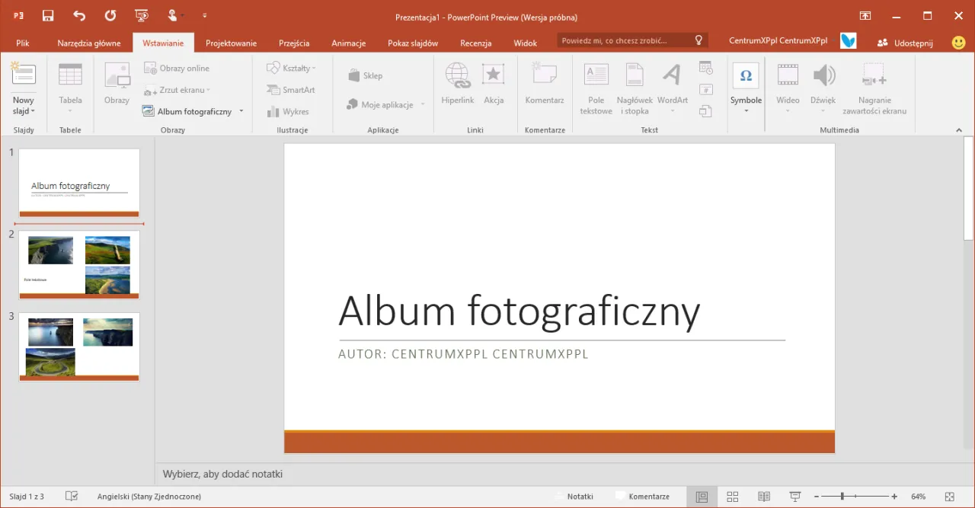Open the Widok tab

pyautogui.click(x=526, y=43)
